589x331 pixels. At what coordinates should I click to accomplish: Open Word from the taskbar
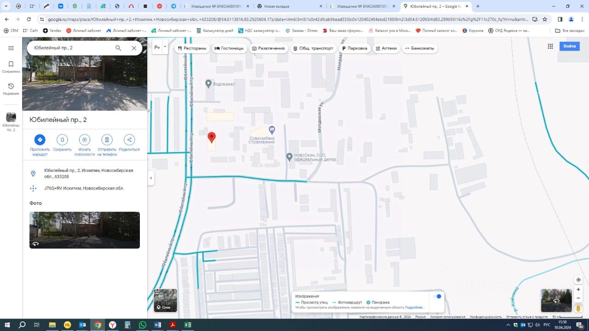[157, 325]
